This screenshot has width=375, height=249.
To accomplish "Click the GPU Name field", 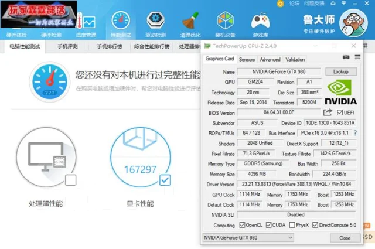I will 279,71.
